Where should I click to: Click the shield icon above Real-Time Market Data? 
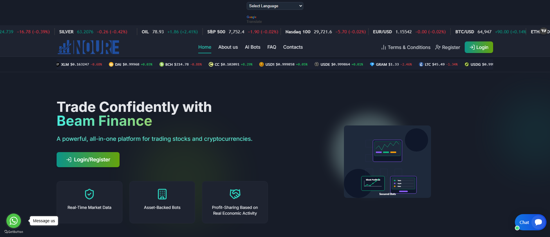pyautogui.click(x=89, y=194)
